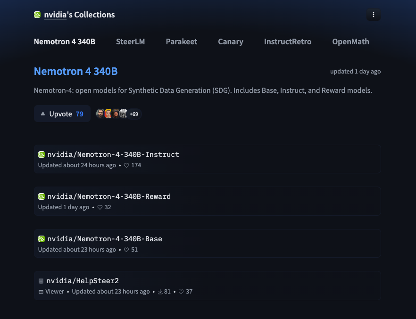The height and width of the screenshot is (319, 416).
Task: Click the dataset icon beside nvidia/HelpSteer2
Action: tap(41, 281)
